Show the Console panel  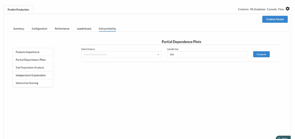click(272, 9)
